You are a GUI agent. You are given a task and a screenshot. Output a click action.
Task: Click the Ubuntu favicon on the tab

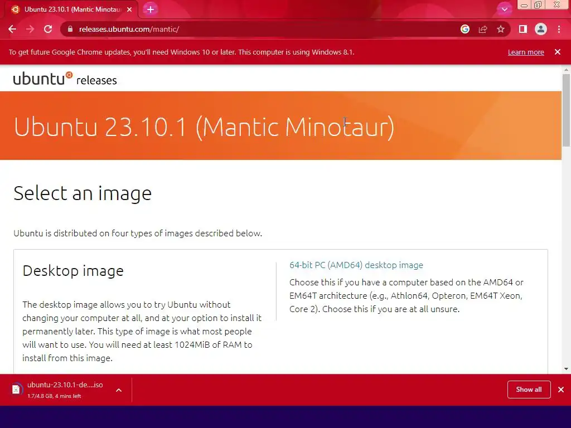point(15,9)
